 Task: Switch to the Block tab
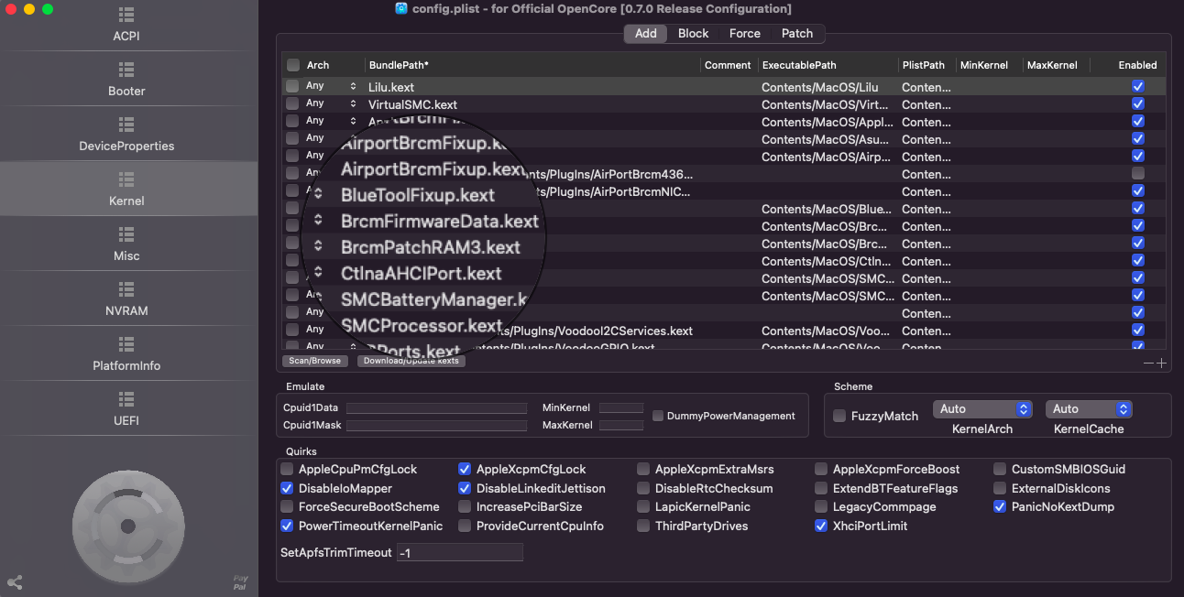(693, 34)
